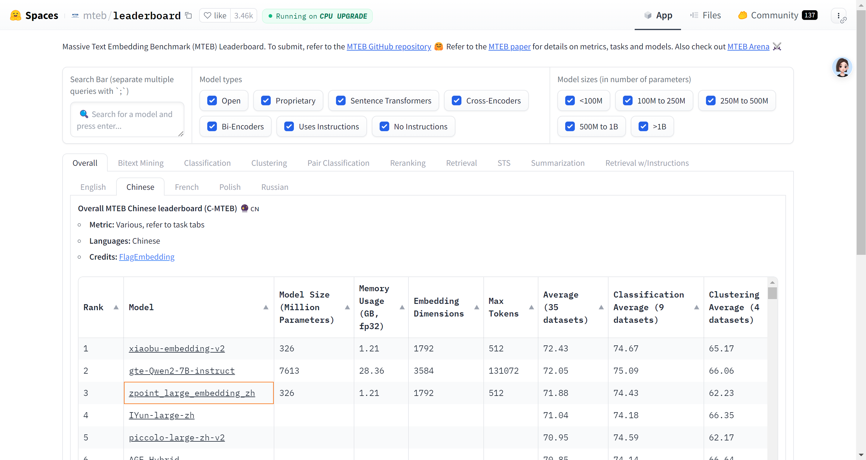Click the table's vertical scrollbar thumb
The width and height of the screenshot is (866, 460).
pyautogui.click(x=772, y=293)
